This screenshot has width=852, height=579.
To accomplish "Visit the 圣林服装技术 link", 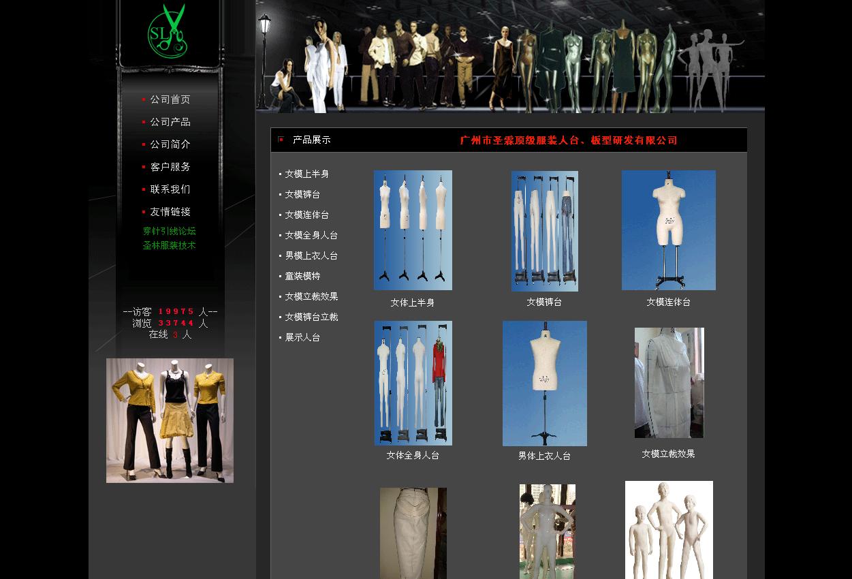I will 169,245.
